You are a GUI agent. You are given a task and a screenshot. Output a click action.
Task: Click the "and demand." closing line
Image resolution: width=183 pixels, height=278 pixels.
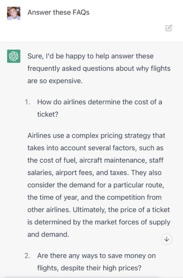coord(48,234)
